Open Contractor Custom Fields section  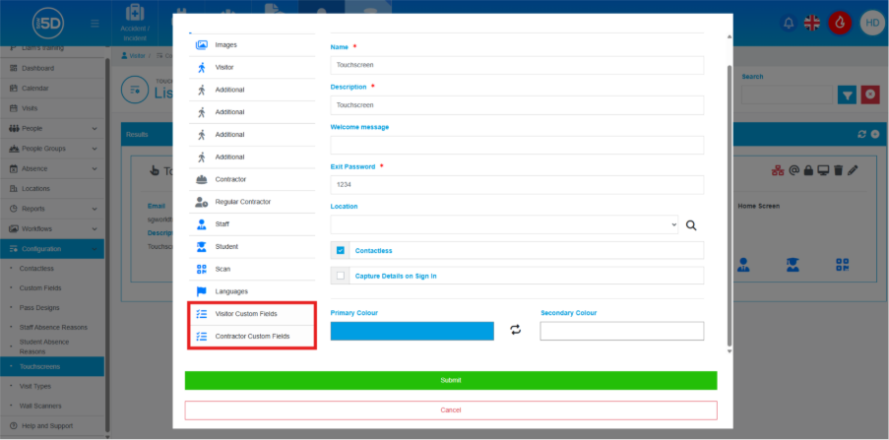[252, 337]
